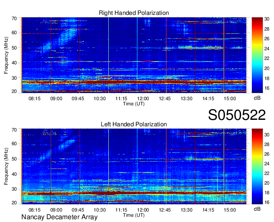Click 26 dB tick on Right Handed color bar
274x222 pixels.
(x=267, y=39)
